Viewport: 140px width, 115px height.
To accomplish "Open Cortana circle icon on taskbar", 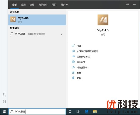I will (70, 112).
